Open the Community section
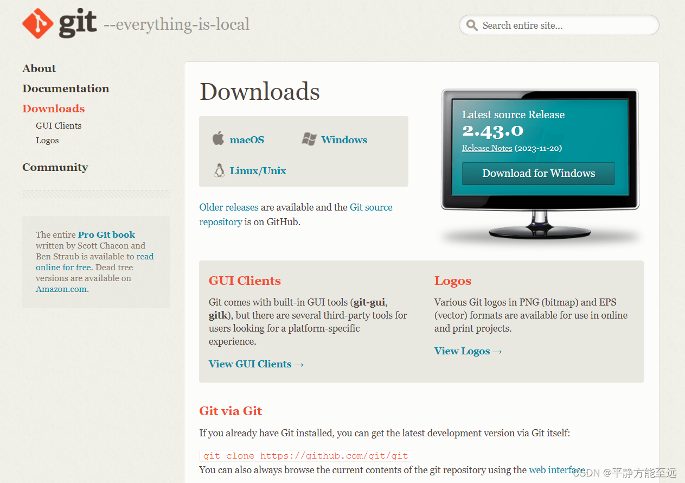 55,167
